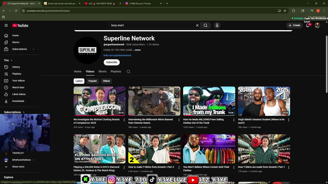
Task: Play I Made millions from my Trunk thumbnail
Action: coord(209,101)
